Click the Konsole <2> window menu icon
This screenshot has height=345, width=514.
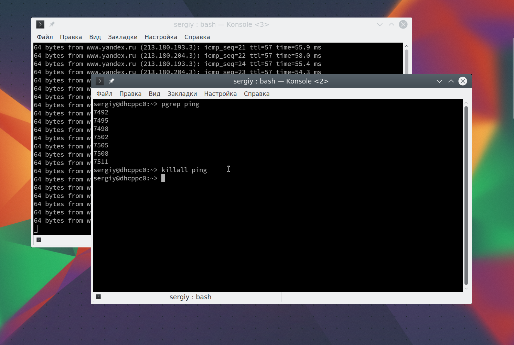[100, 81]
